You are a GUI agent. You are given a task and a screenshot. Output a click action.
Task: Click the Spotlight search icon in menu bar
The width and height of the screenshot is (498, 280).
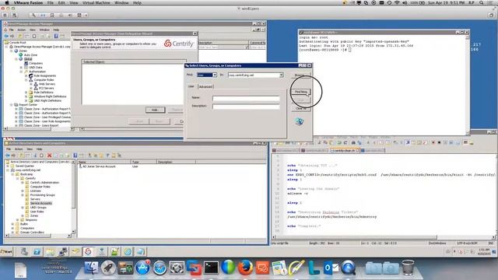point(482,3)
